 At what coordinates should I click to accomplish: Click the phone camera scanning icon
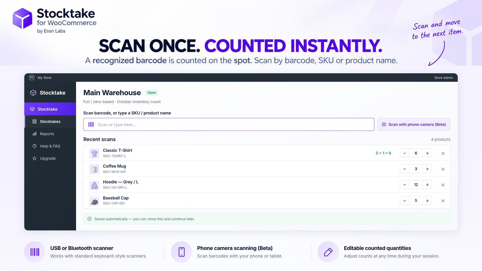(x=181, y=252)
